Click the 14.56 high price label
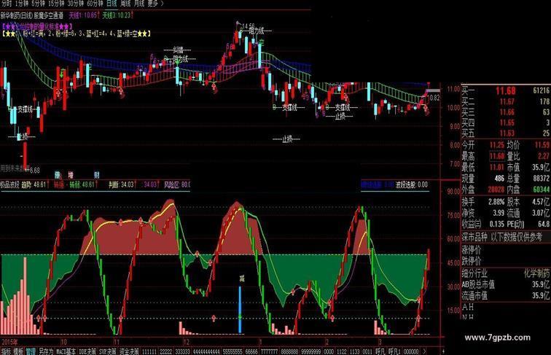The width and height of the screenshot is (551, 355). [x=248, y=26]
